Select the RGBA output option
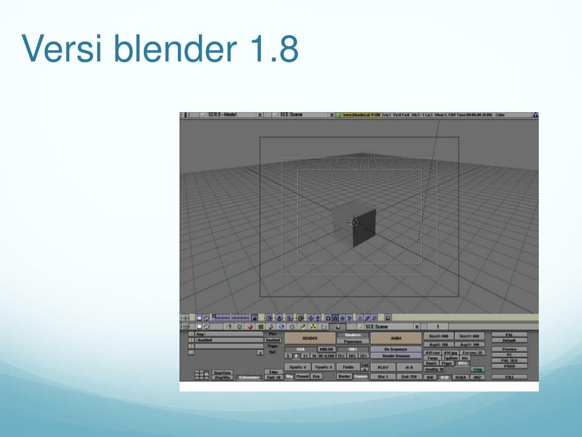This screenshot has width=582, height=437. [460, 377]
